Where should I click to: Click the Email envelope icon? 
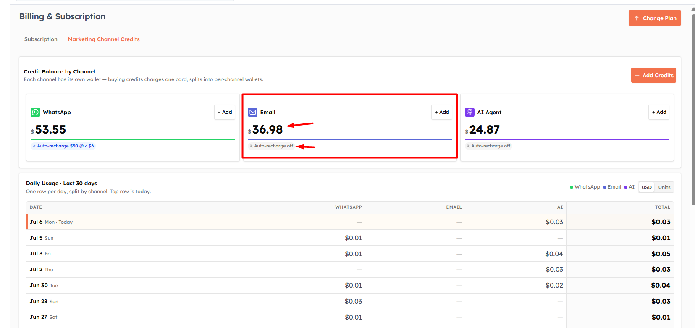click(252, 112)
